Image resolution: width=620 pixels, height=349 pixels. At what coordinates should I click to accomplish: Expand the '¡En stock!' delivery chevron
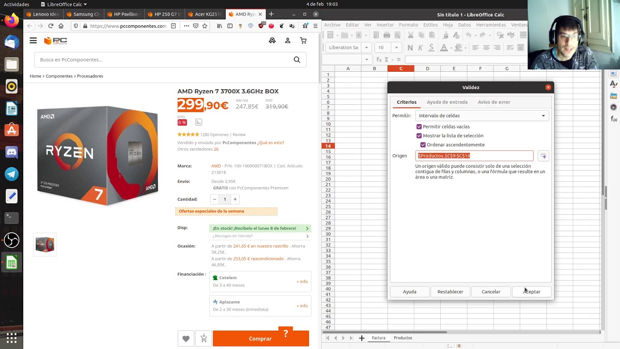point(307,228)
